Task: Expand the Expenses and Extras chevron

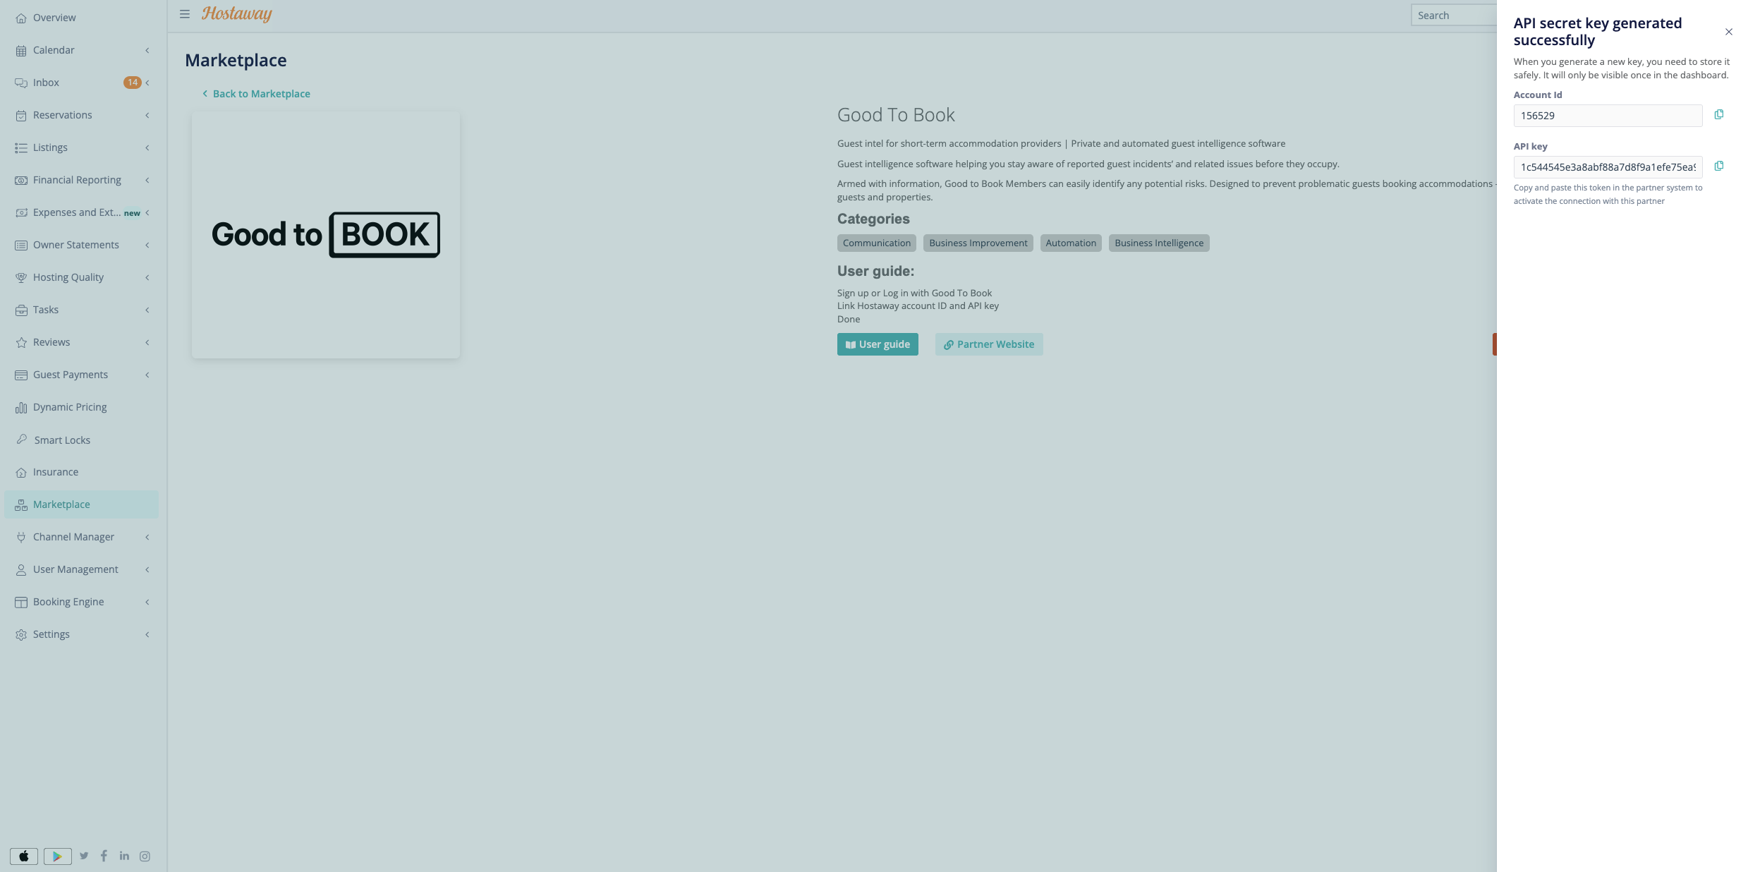Action: click(x=147, y=212)
